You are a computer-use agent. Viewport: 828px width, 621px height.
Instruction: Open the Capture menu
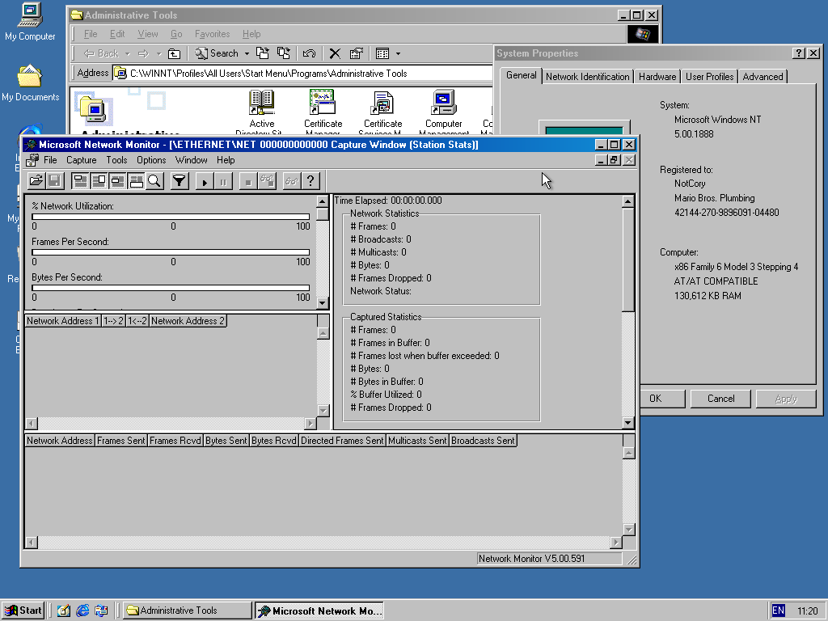pos(81,160)
